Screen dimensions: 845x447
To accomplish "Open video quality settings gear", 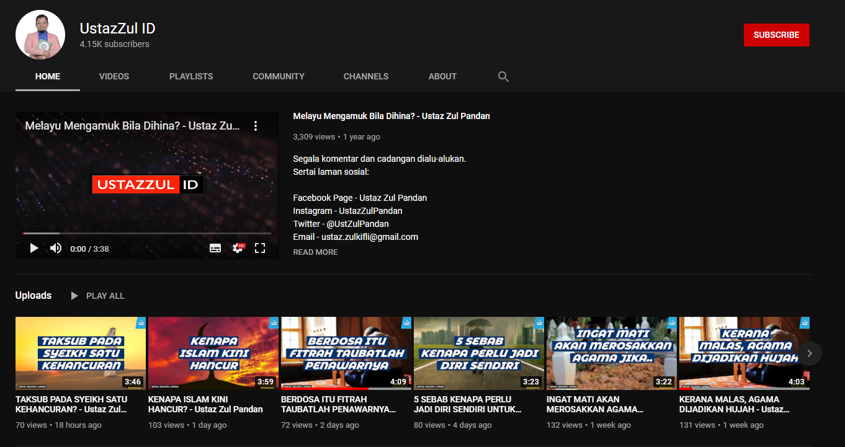I will point(238,248).
